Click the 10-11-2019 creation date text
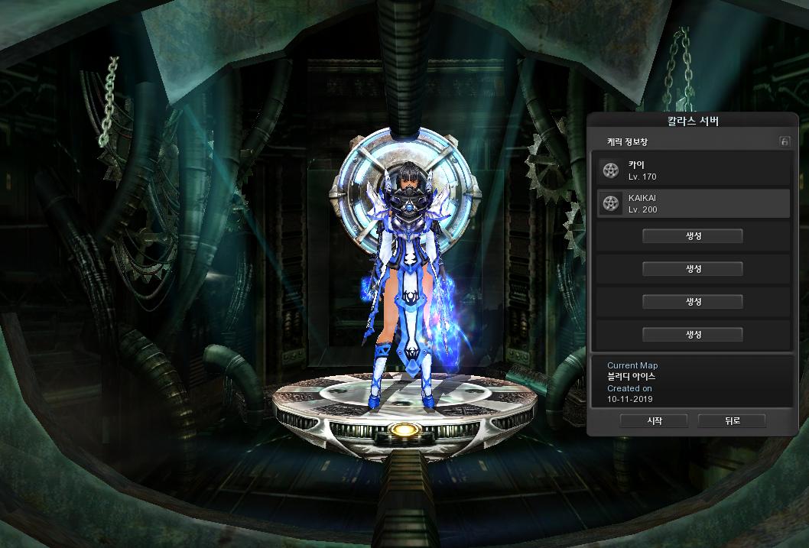The width and height of the screenshot is (809, 548). 630,399
